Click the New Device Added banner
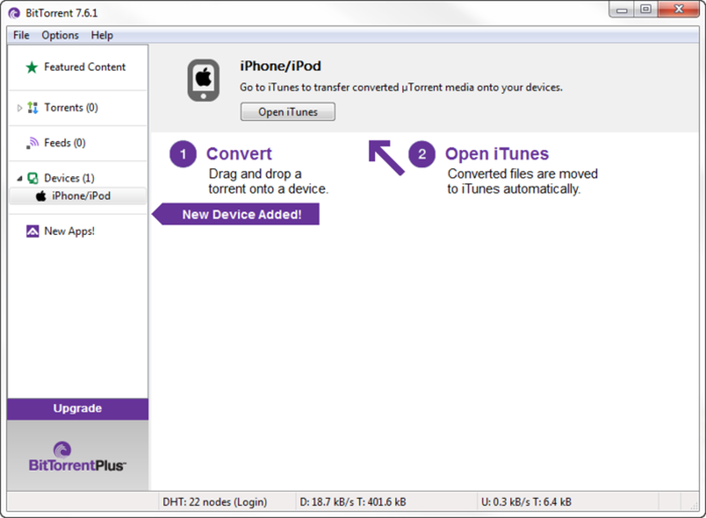706x518 pixels. click(235, 214)
